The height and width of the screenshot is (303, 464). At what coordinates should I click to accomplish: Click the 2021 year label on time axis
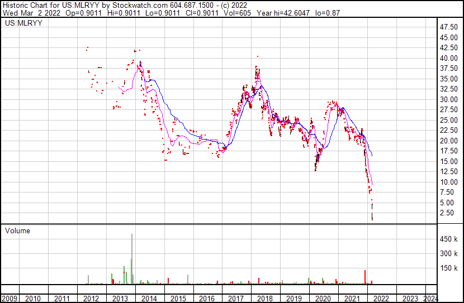tap(352, 299)
